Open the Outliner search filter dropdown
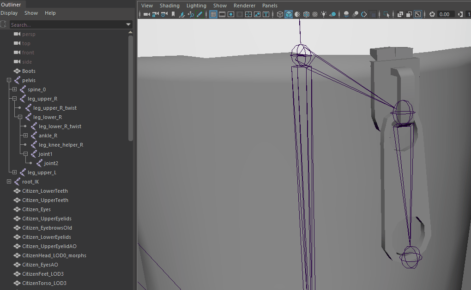The image size is (471, 290). pyautogui.click(x=128, y=24)
